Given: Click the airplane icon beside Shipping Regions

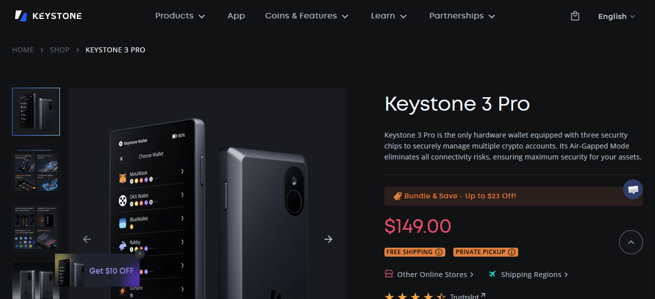Looking at the screenshot, I should (493, 274).
